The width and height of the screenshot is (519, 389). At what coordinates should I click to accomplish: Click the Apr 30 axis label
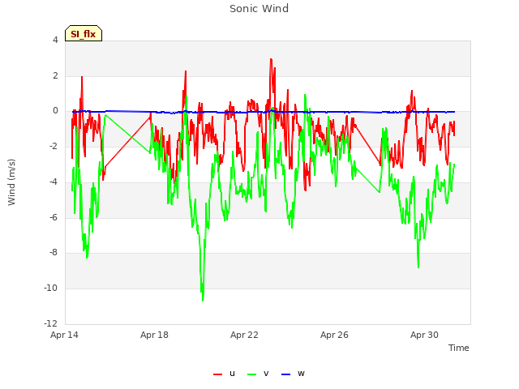click(424, 335)
